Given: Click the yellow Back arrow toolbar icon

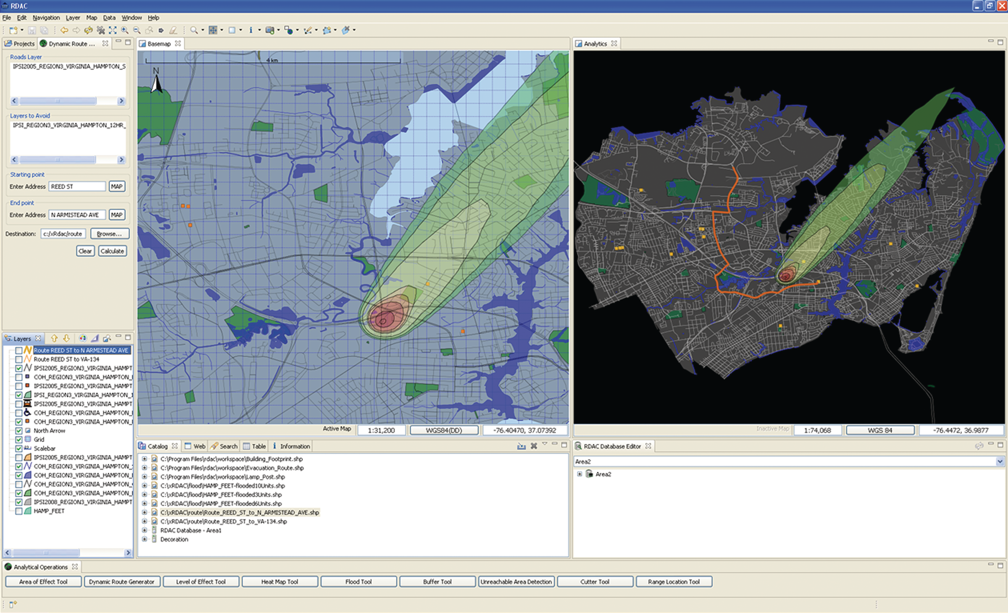Looking at the screenshot, I should [64, 30].
